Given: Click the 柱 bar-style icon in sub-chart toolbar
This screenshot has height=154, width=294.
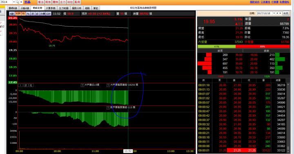Looking at the screenshot, I should pos(31,85).
